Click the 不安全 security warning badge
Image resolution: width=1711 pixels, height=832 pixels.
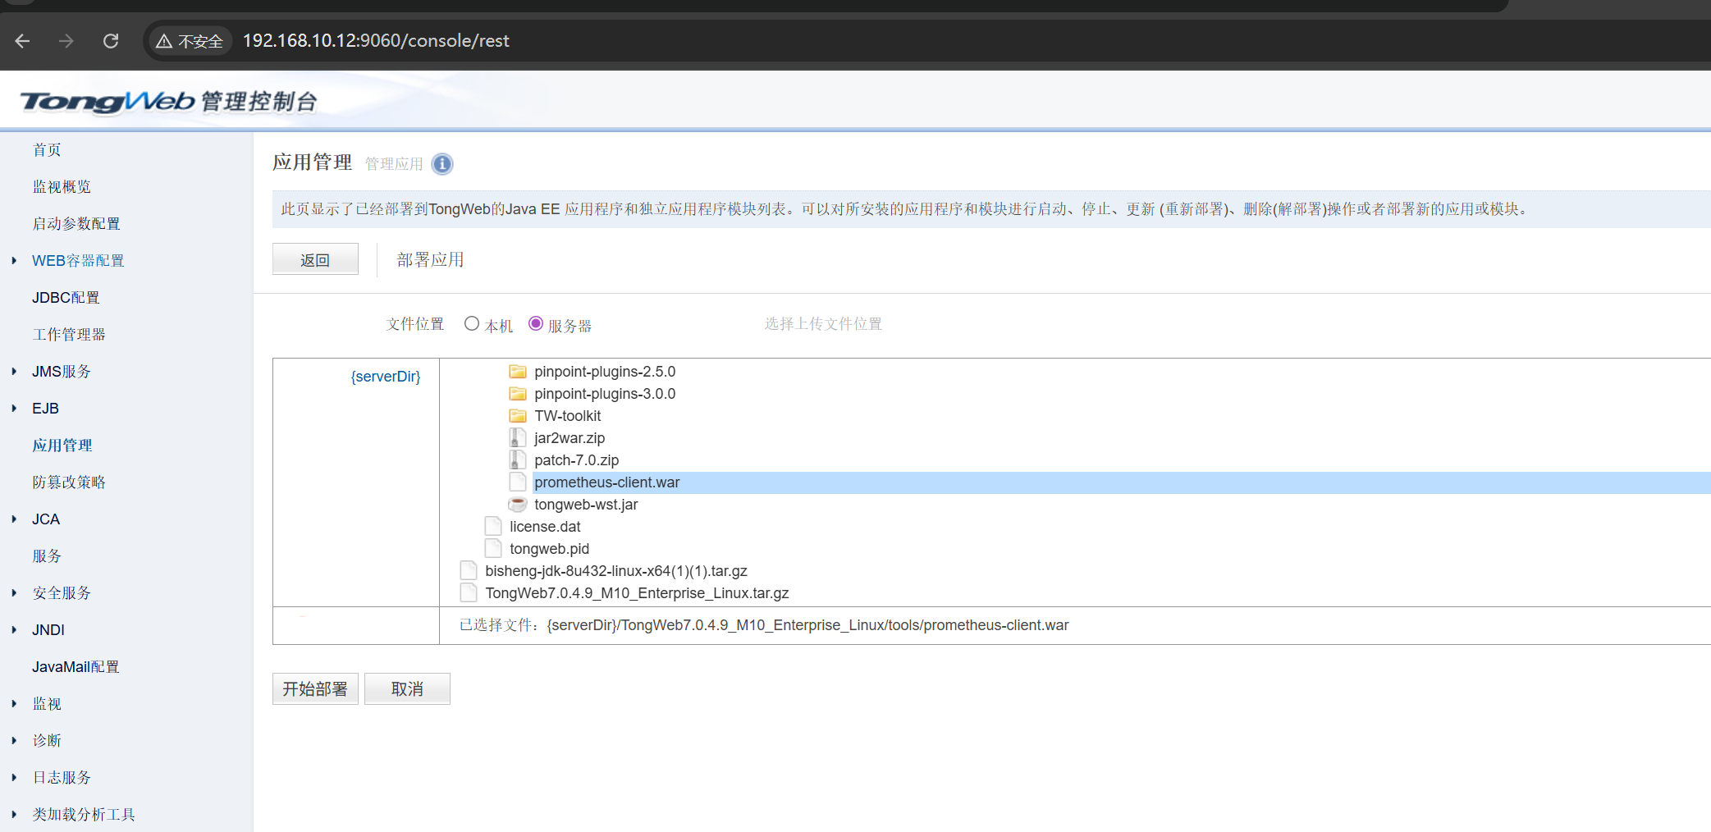[190, 41]
